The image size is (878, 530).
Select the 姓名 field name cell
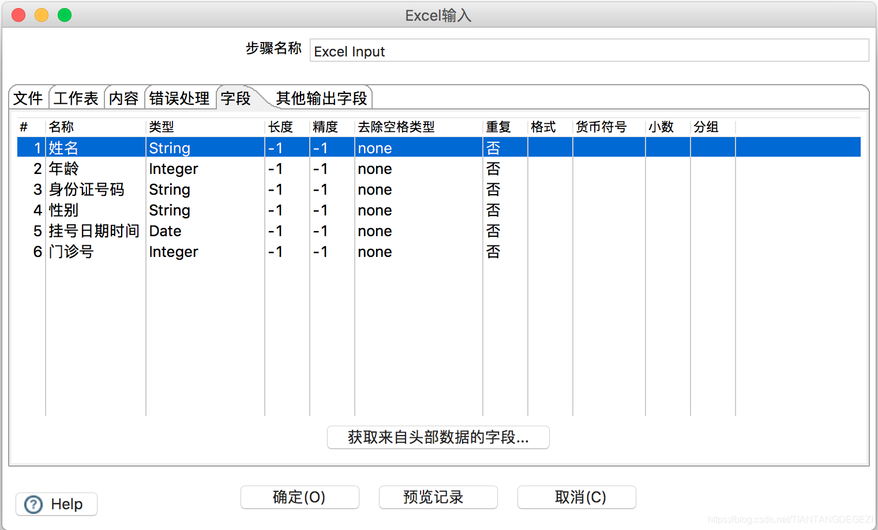click(x=95, y=148)
